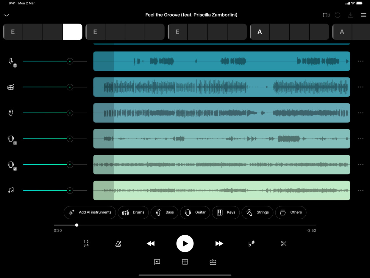Mute the drums track icon
The width and height of the screenshot is (370, 278).
click(x=11, y=87)
